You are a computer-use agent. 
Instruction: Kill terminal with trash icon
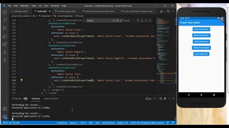pyautogui.click(x=165, y=98)
